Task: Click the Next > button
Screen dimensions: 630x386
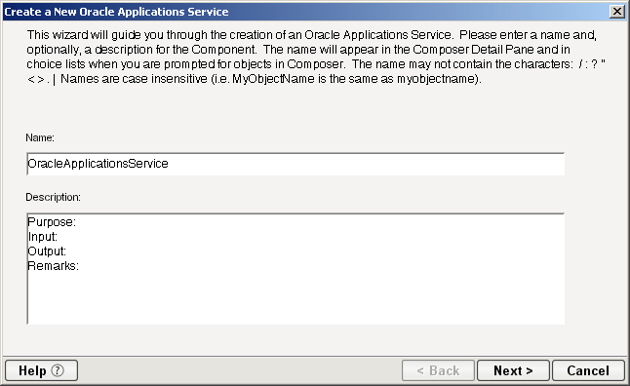Action: [x=513, y=370]
